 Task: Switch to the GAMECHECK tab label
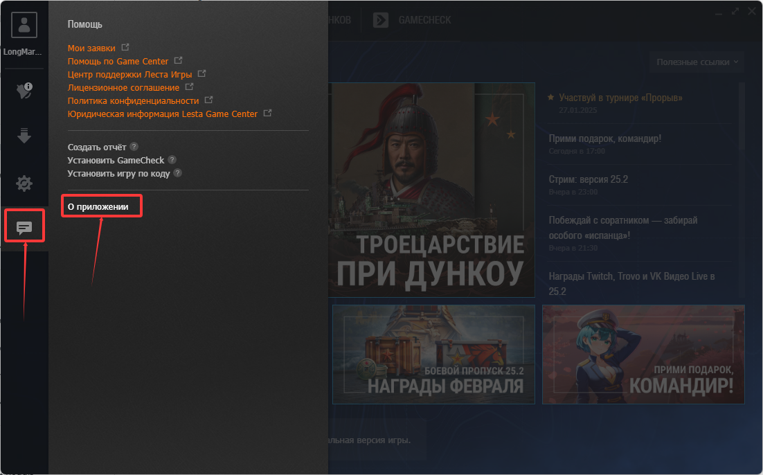coord(425,20)
